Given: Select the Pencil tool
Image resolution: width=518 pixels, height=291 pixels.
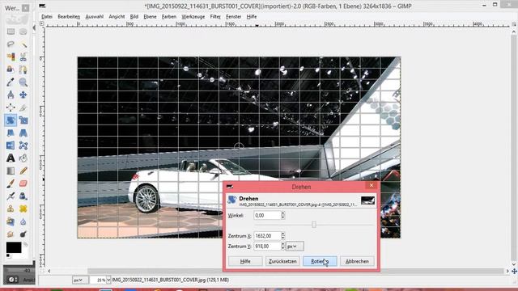Looking at the screenshot, I should [x=23, y=171].
